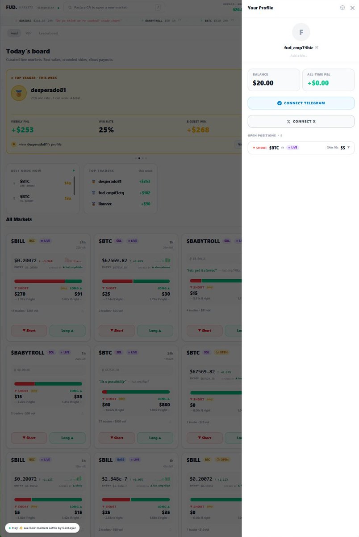Click short/long ratio bar on $BTC 24h card
The image size is (359, 537).
coord(136,392)
